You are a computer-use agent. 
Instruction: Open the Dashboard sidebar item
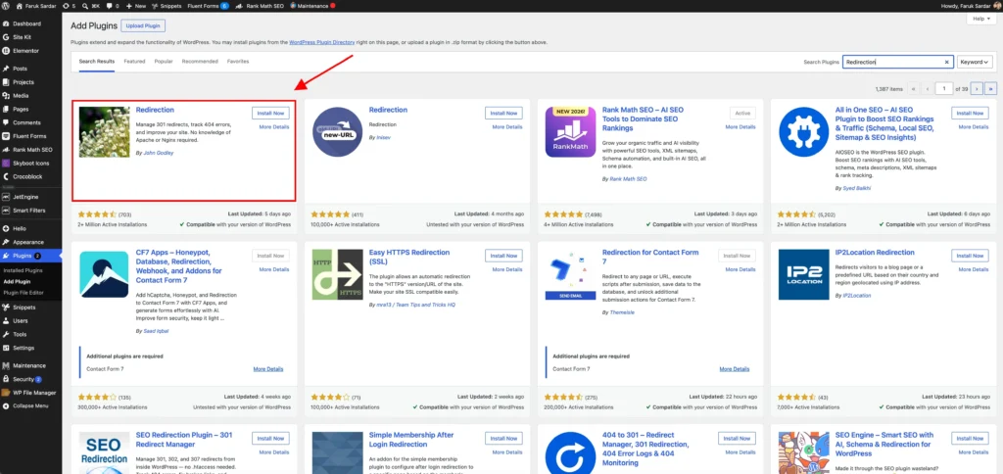tap(26, 24)
